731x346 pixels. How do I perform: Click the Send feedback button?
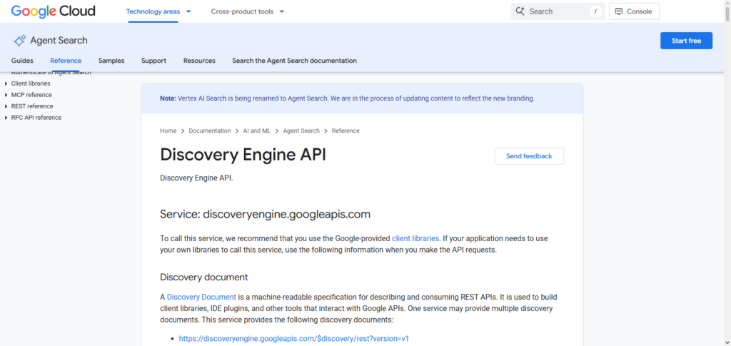click(x=529, y=156)
